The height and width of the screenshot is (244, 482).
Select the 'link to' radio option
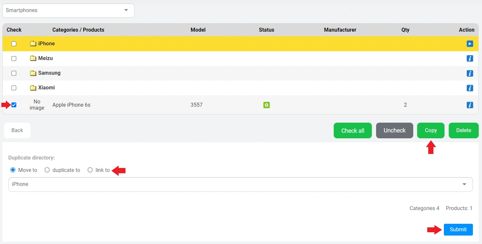[90, 170]
